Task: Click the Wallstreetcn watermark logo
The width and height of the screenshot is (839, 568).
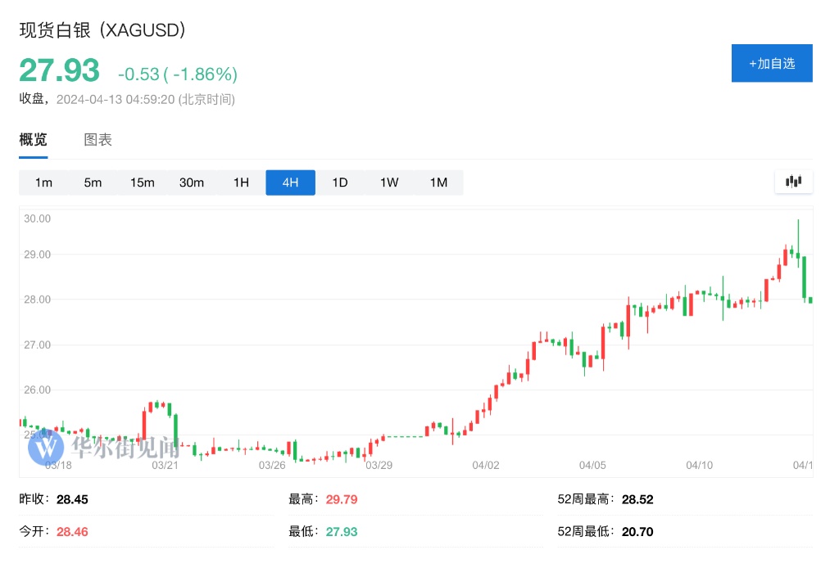Action: click(46, 447)
